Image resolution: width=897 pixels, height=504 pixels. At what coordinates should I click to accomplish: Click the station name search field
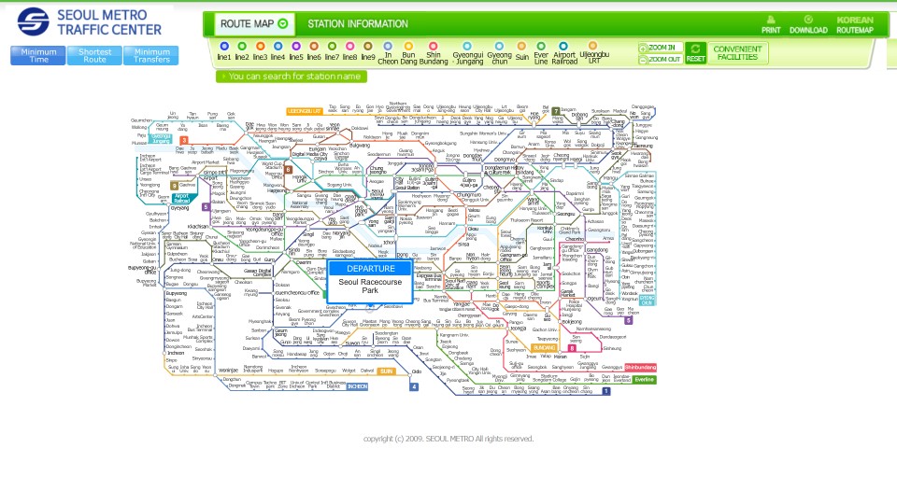pos(292,77)
